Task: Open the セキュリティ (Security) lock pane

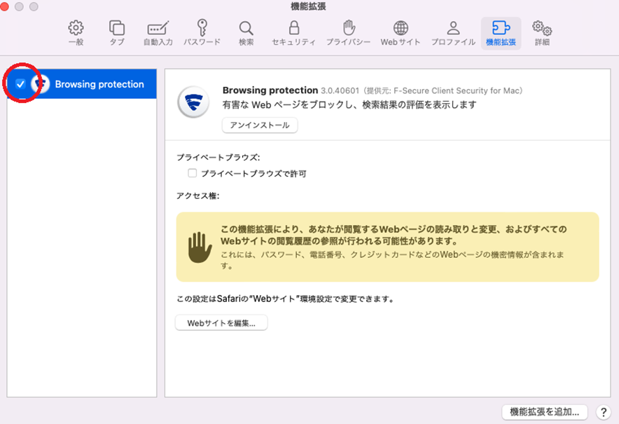Action: (293, 33)
